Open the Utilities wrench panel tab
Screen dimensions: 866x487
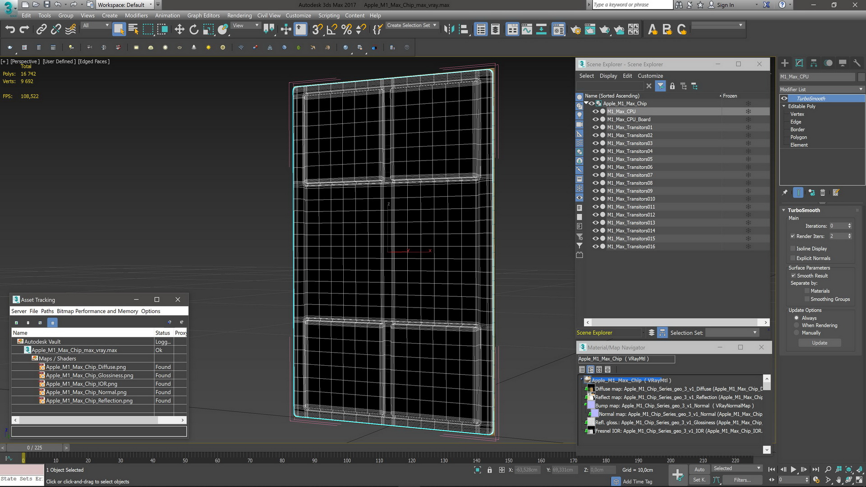coord(857,63)
